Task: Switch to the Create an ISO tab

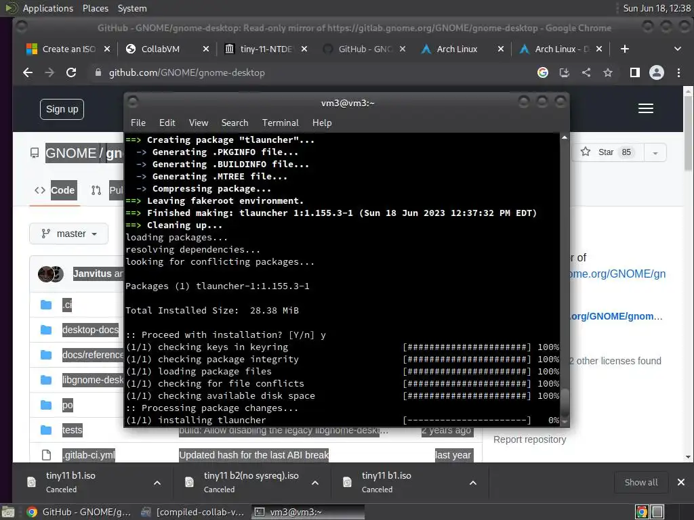Action: pos(68,49)
